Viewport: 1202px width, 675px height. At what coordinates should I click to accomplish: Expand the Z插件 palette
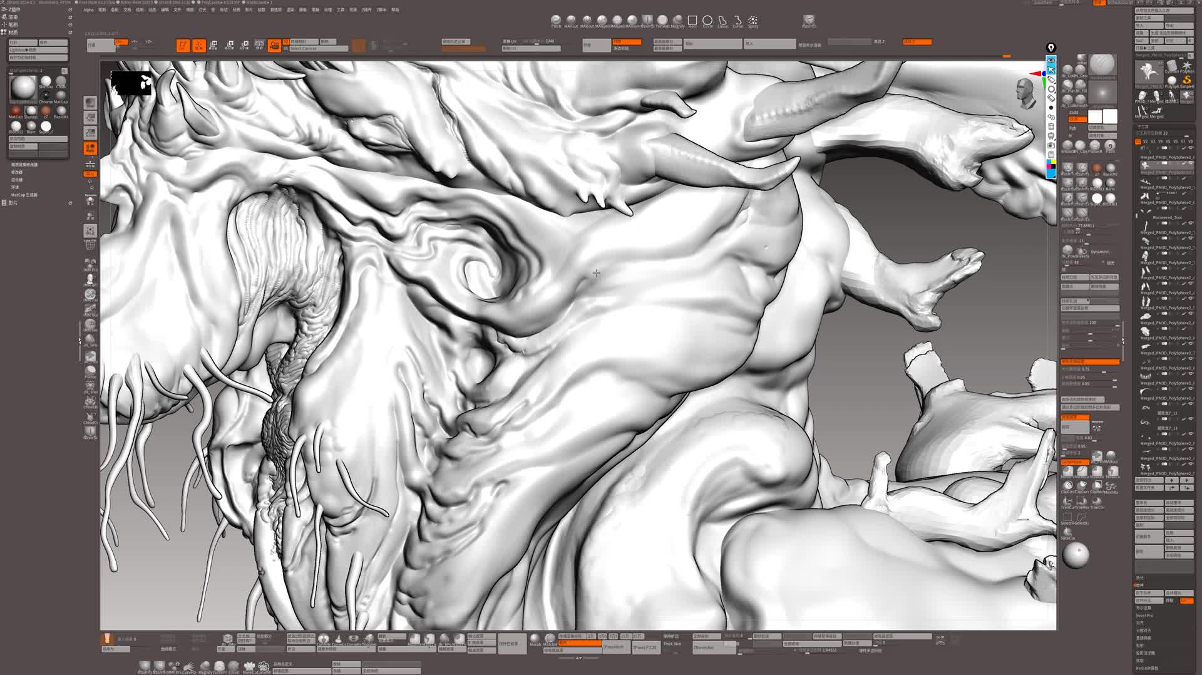point(14,9)
